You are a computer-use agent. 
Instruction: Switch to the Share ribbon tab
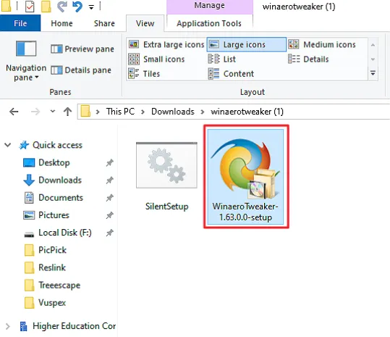[104, 23]
